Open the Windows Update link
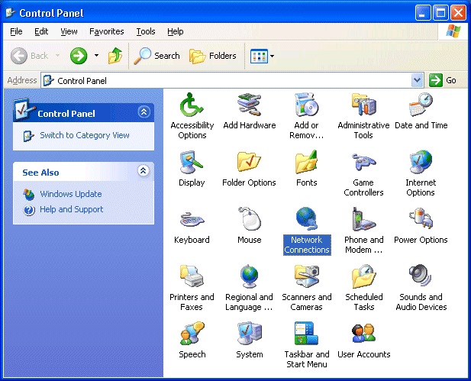This screenshot has height=381, width=471. tap(70, 194)
